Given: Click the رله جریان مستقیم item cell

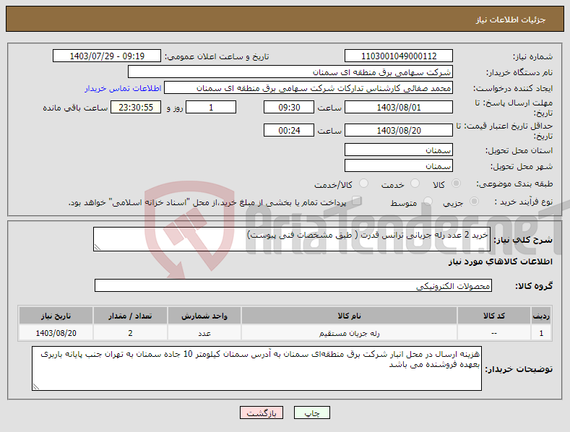Looking at the screenshot, I should (x=349, y=333).
